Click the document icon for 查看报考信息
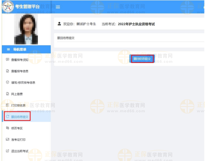 (7, 71)
